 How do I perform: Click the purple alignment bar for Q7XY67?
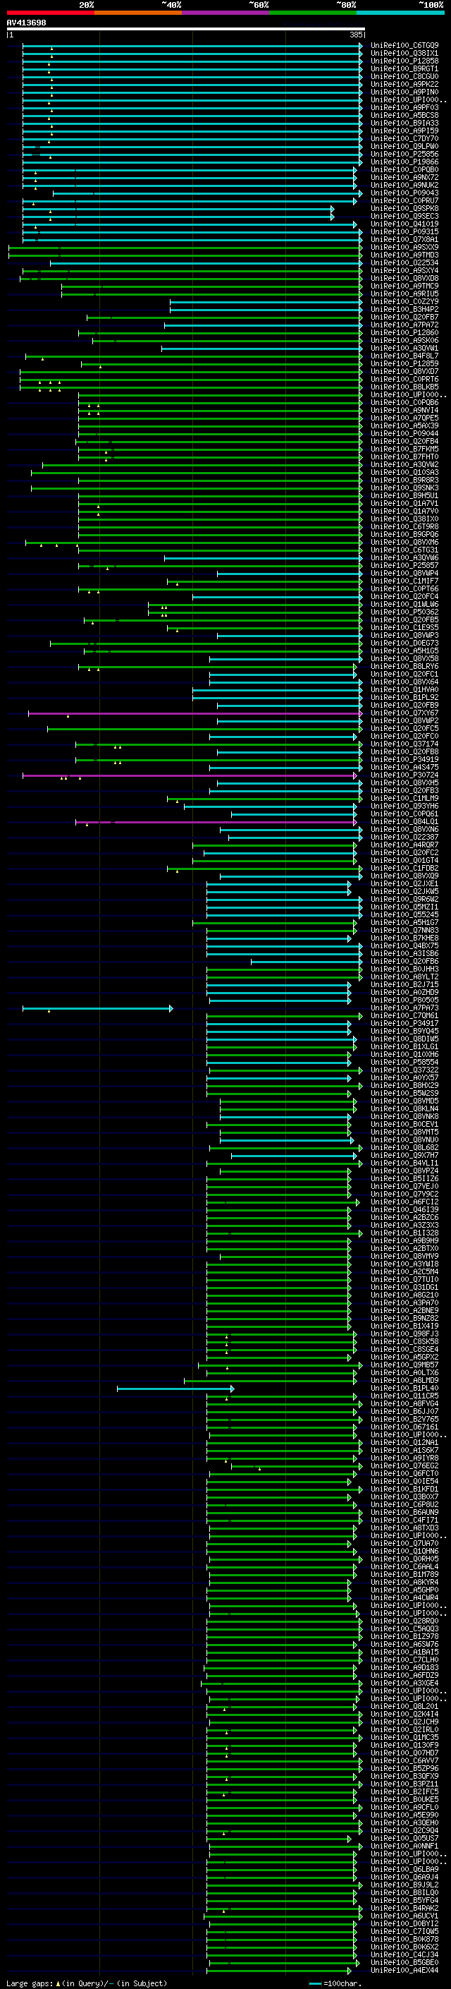(195, 713)
